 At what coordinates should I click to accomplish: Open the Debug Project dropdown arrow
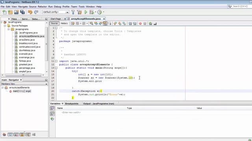point(95,12)
